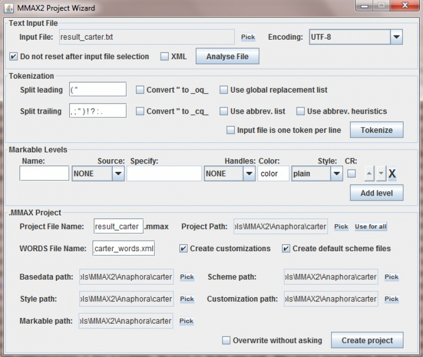Screen dimensions: 423x357
Task: Uncheck Create default scheme files
Action: coord(286,249)
